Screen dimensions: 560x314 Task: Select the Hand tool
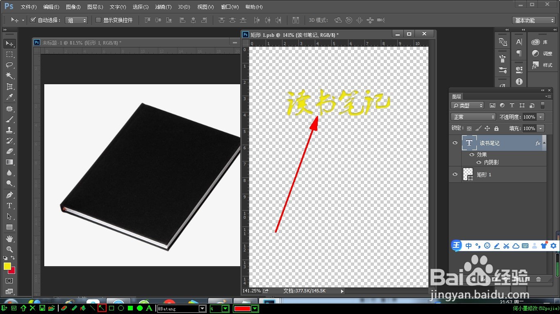[x=9, y=238]
